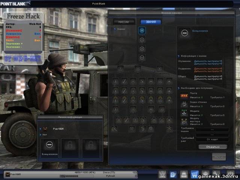Select the highlighted blue rank icon at top of tree

(142, 30)
